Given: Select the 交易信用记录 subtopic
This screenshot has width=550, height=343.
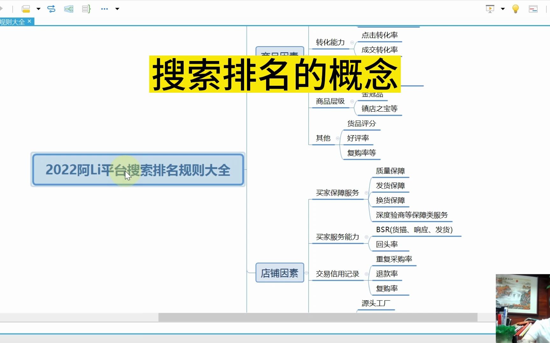Looking at the screenshot, I should click(337, 273).
